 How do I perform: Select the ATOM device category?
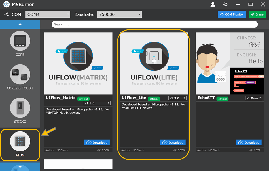[20, 144]
